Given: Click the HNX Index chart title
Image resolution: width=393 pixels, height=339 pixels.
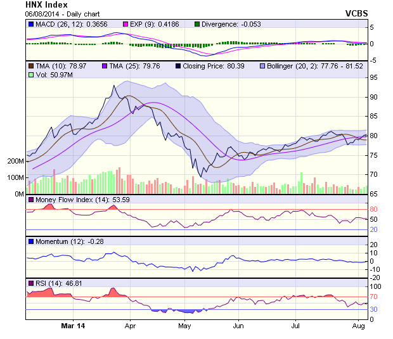Looking at the screenshot, I should [46, 4].
